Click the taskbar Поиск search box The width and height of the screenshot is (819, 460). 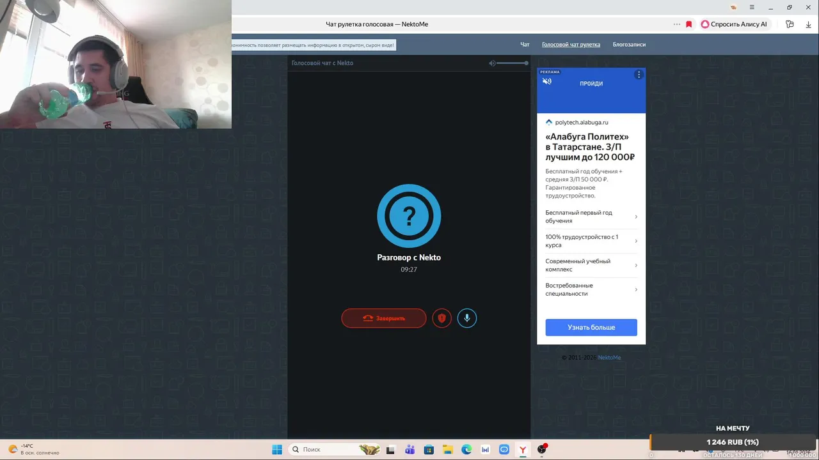pyautogui.click(x=335, y=450)
